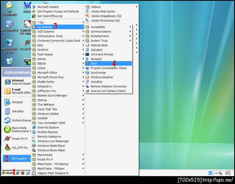Open the Accessories submenu entry
235x184 pixels.
(58, 27)
